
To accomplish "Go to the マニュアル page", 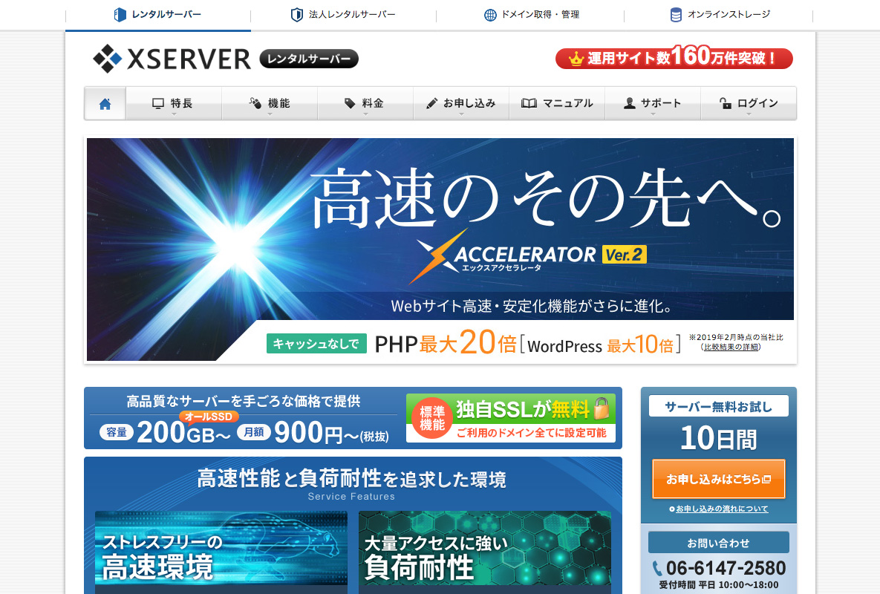I will tap(557, 104).
